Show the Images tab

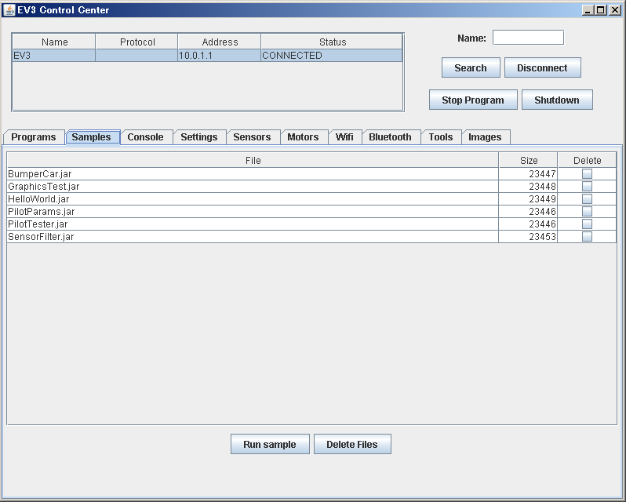tap(485, 136)
